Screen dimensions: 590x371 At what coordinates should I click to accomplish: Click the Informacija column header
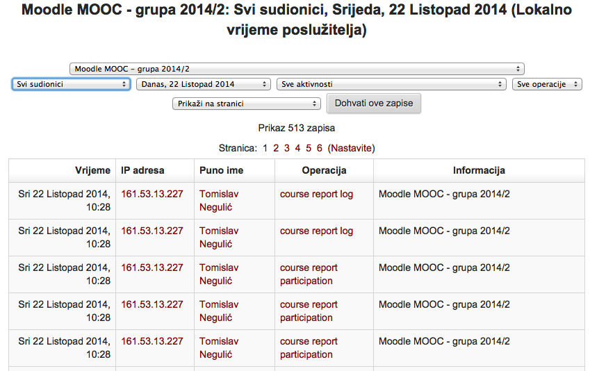479,170
